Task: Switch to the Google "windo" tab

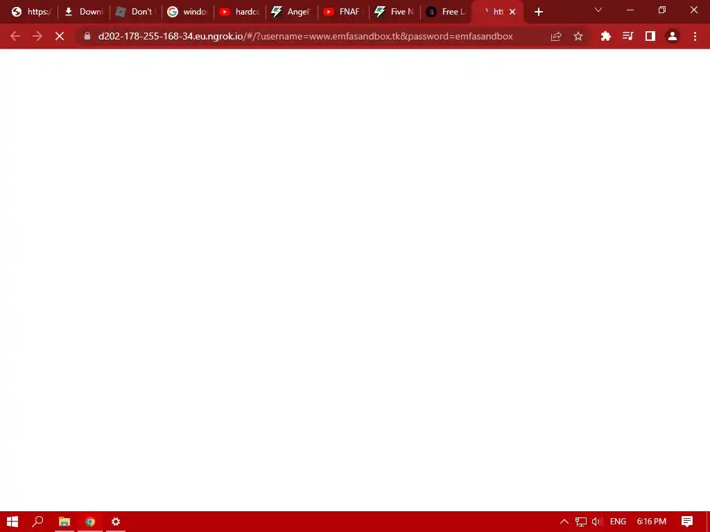Action: pyautogui.click(x=187, y=12)
